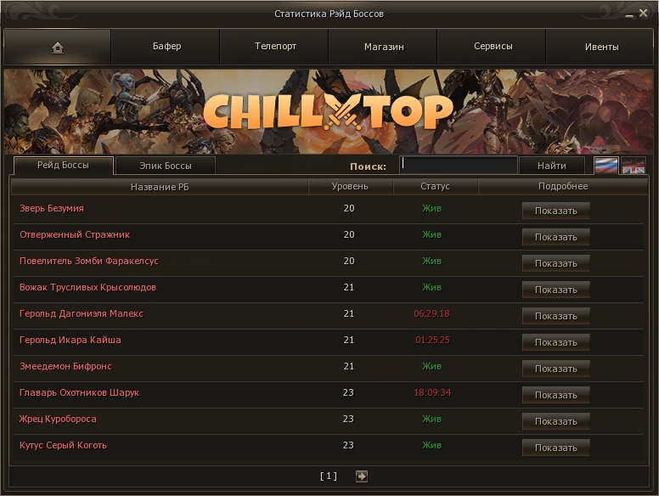
Task: Go to next page arrow
Action: tap(362, 476)
